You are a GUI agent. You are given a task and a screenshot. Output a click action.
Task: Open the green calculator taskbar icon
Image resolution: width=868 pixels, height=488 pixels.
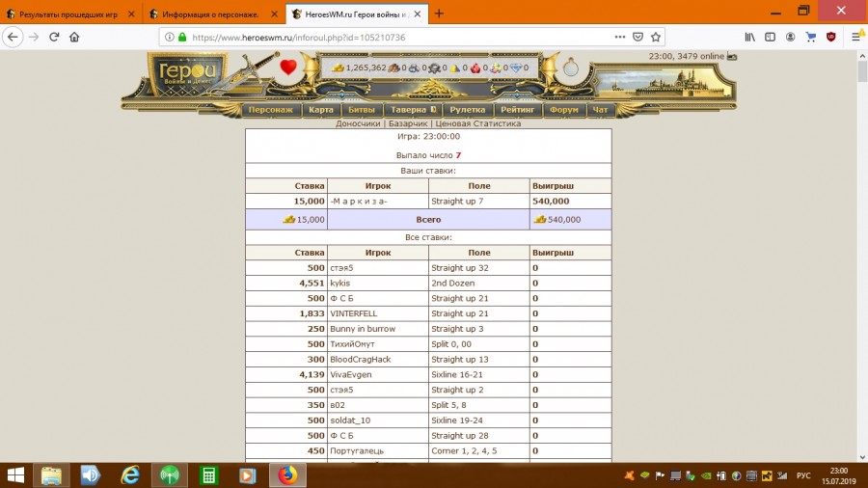[x=207, y=474]
